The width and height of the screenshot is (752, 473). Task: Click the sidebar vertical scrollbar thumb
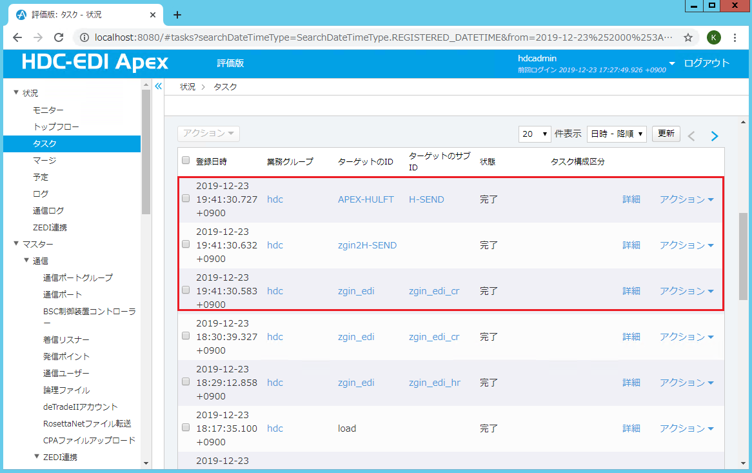tap(146, 152)
